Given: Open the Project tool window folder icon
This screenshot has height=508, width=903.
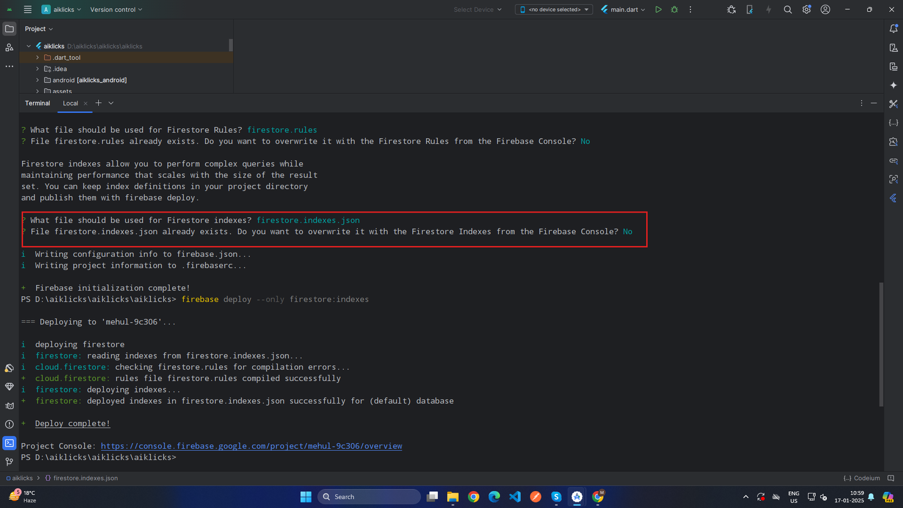Looking at the screenshot, I should (x=10, y=29).
